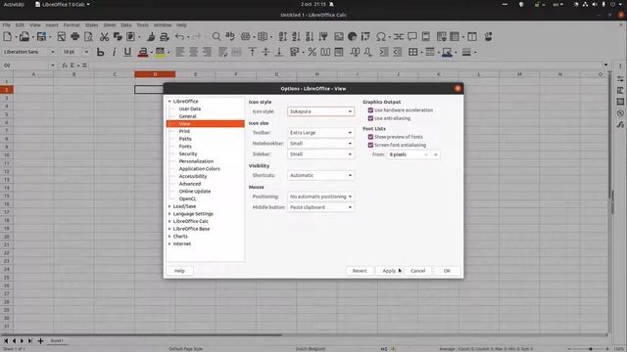Open the Format menu

72,24
